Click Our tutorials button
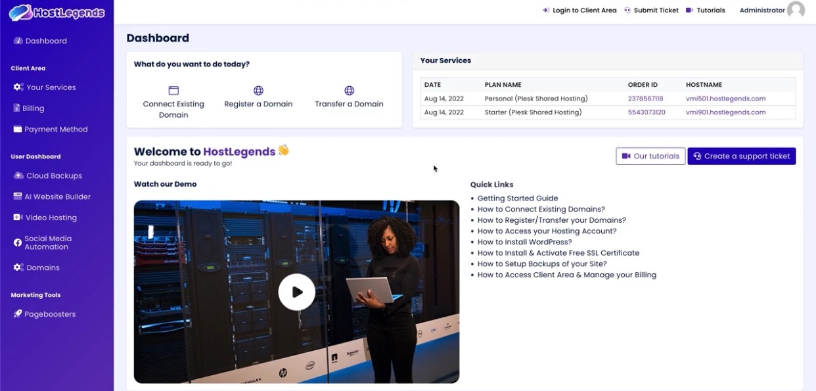This screenshot has width=816, height=391. point(650,156)
